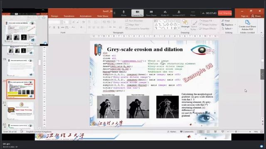Open the Shape Effects dropdown

click(x=208, y=29)
